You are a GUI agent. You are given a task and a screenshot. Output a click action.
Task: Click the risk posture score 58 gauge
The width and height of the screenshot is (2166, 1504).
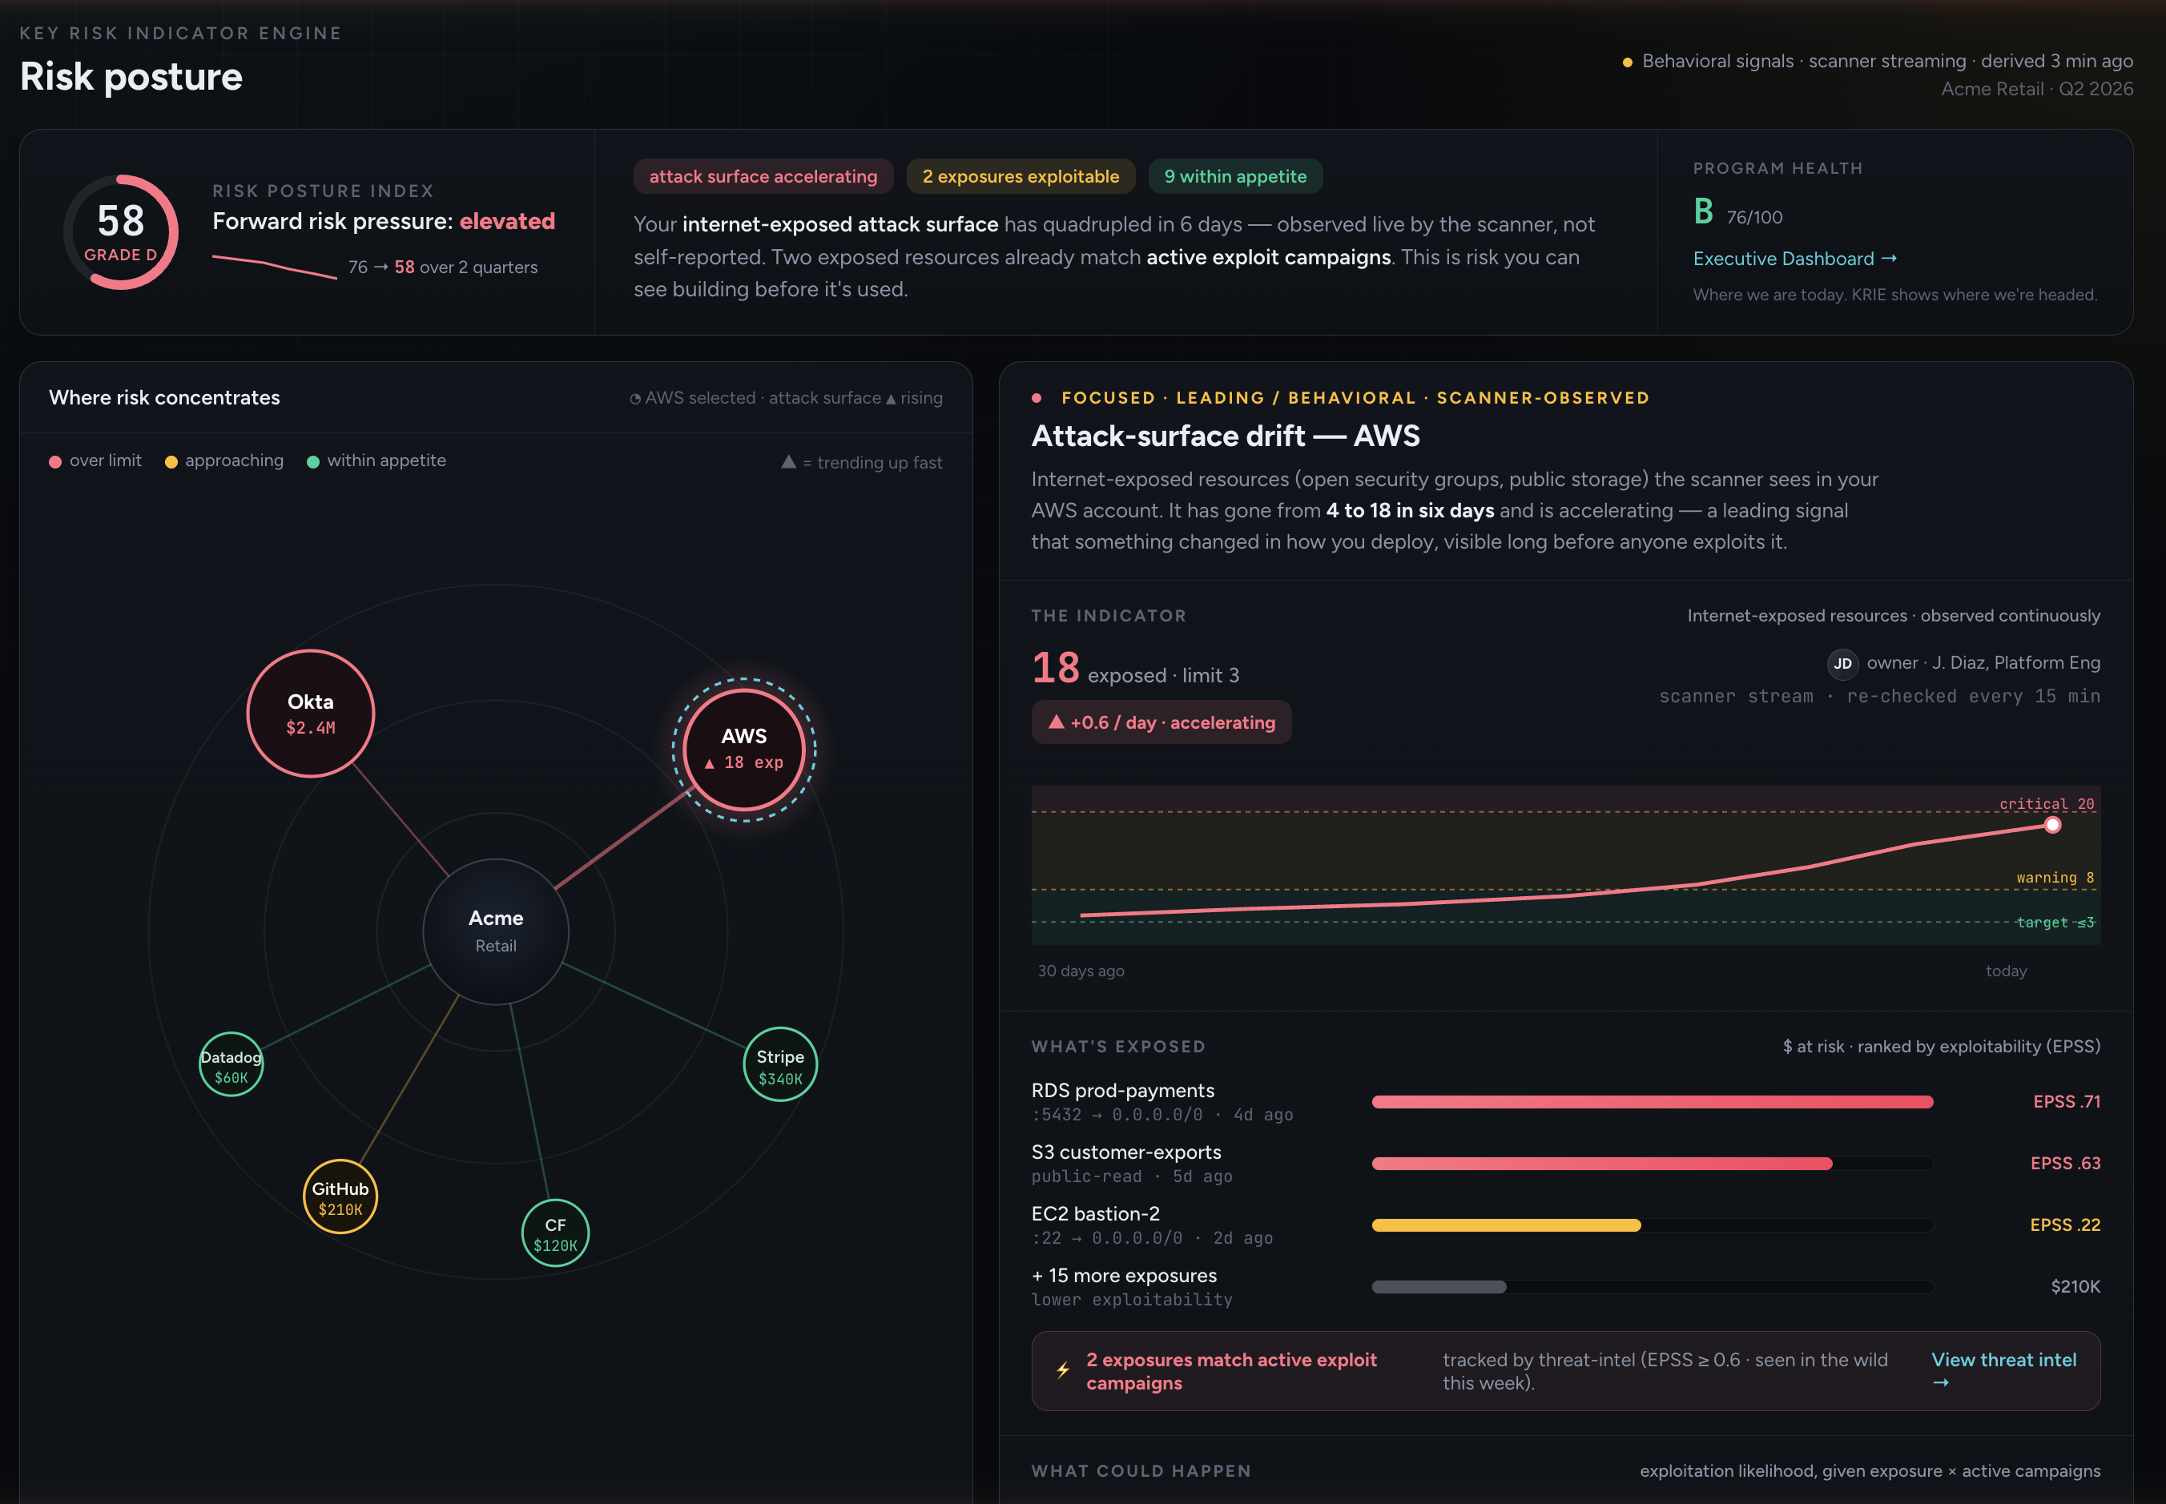121,231
